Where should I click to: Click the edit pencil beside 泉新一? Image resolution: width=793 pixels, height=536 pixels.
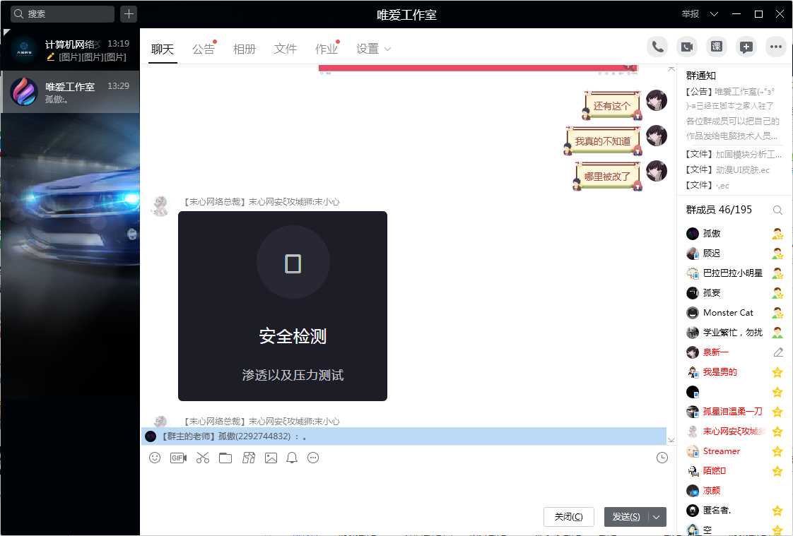pyautogui.click(x=778, y=352)
